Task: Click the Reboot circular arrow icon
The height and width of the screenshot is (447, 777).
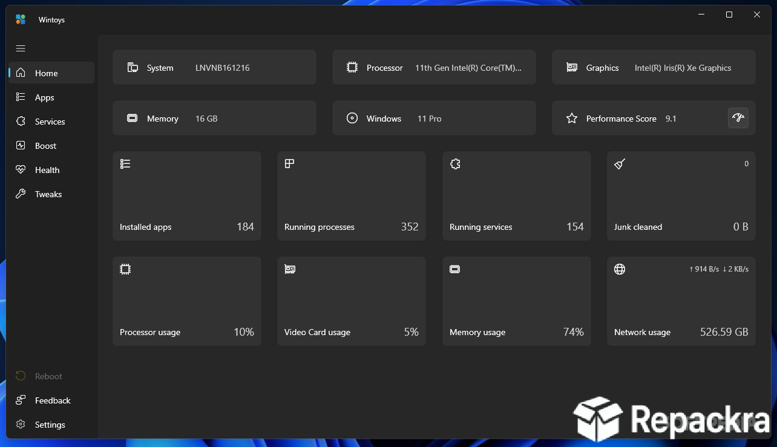Action: [x=21, y=376]
